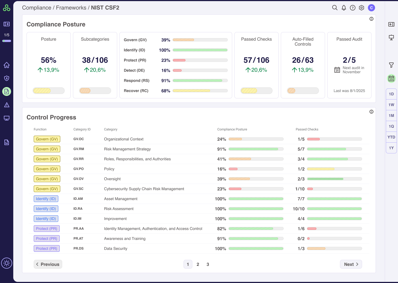This screenshot has height=283, width=398.
Task: Open the shield security icon in sidebar
Action: pos(7,78)
